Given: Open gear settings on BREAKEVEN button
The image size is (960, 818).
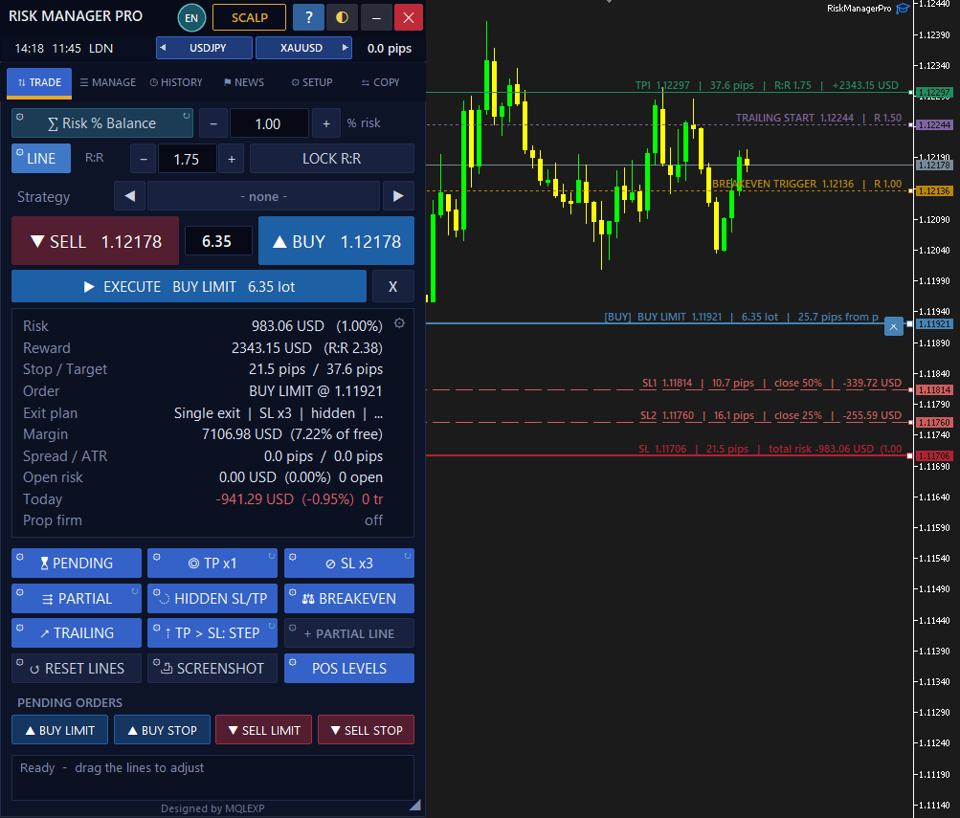Looking at the screenshot, I should tap(293, 592).
